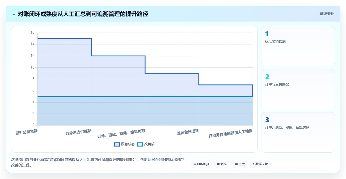This screenshot has width=346, height=179.
Task: Click the y-axis value 6
Action: (33, 91)
